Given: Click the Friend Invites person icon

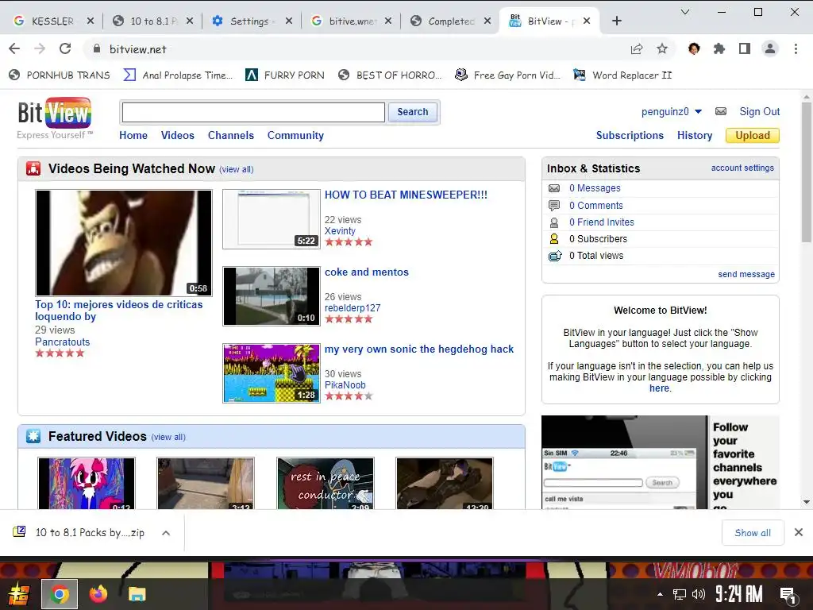Looking at the screenshot, I should click(554, 222).
